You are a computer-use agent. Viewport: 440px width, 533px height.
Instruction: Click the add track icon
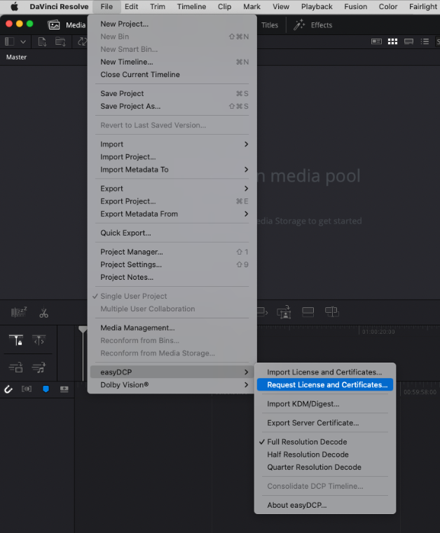tap(64, 389)
